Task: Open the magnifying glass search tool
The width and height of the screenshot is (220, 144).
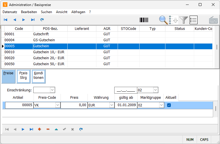Action: tap(163, 20)
